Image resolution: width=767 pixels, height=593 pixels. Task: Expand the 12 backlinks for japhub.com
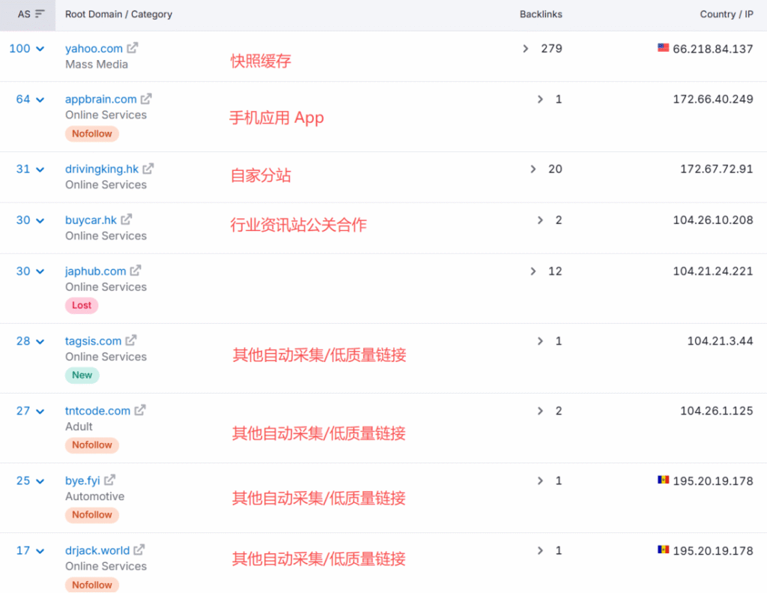click(533, 271)
